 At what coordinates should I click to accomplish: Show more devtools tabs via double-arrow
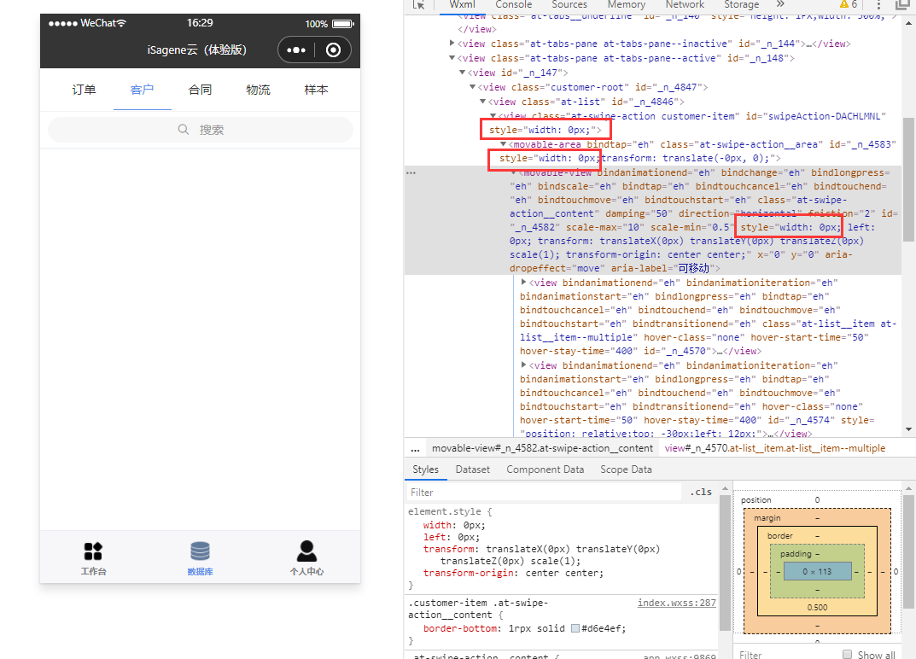point(780,4)
